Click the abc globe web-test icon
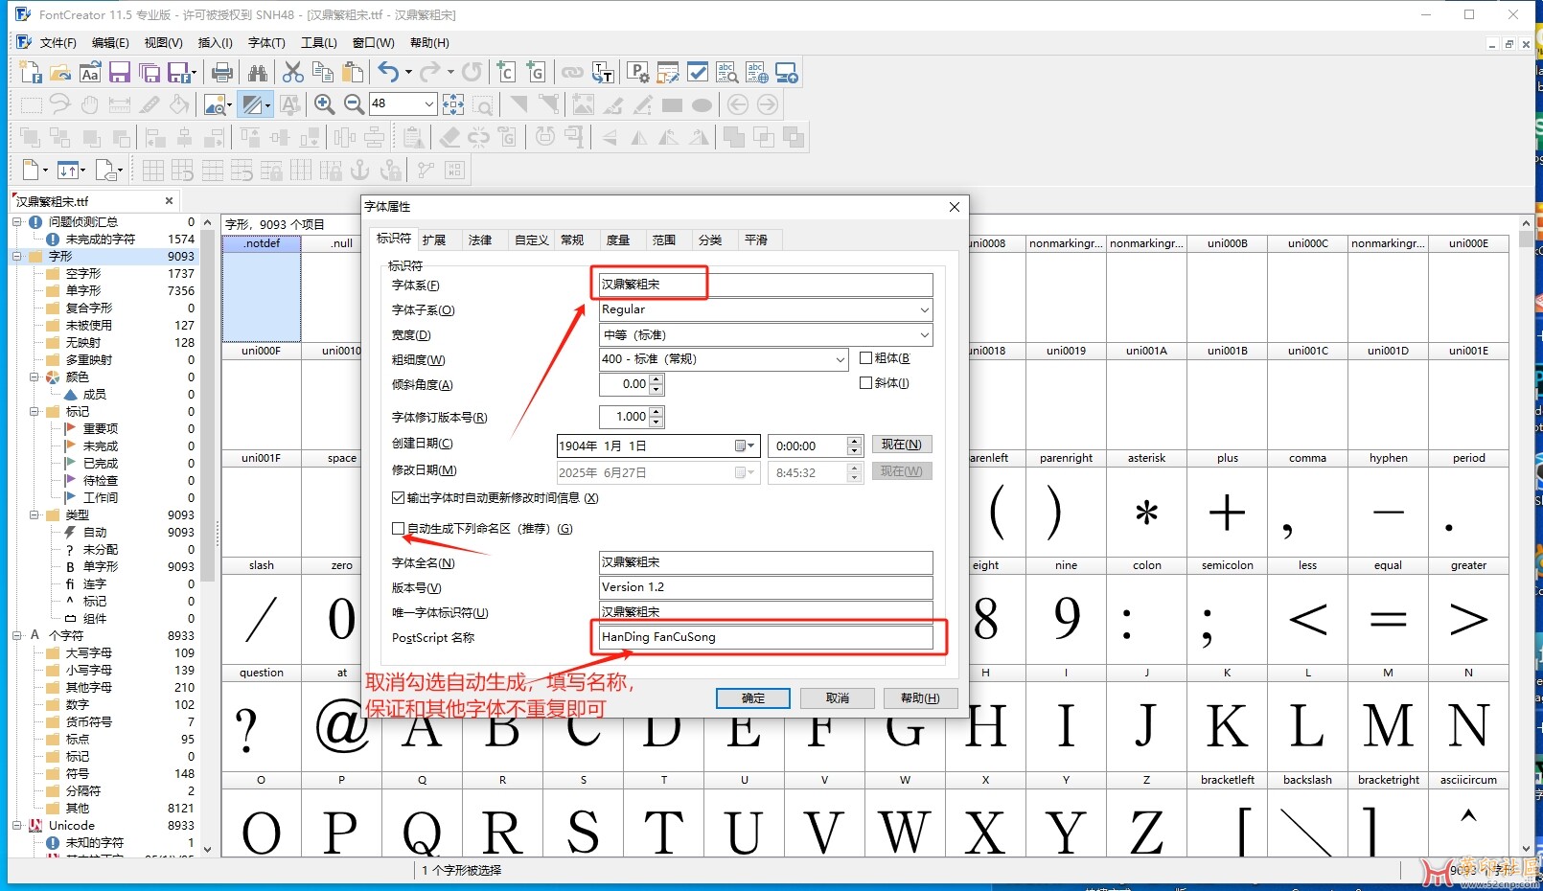This screenshot has width=1543, height=891. (x=757, y=73)
